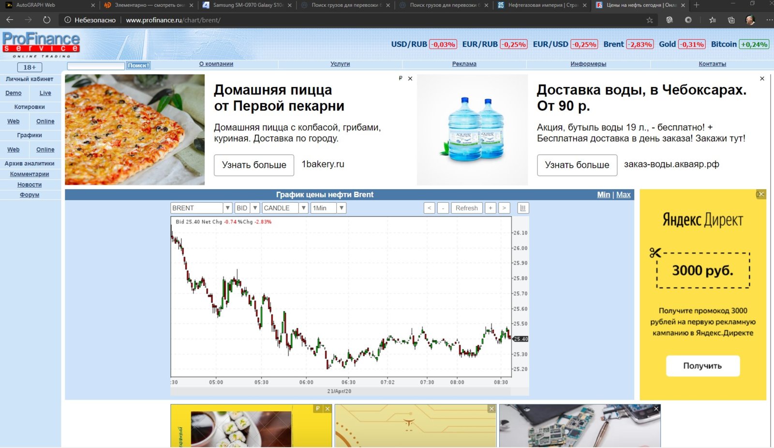Screen dimensions: 774x448
Task: Expand the BRENT instrument dropdown
Action: (227, 208)
